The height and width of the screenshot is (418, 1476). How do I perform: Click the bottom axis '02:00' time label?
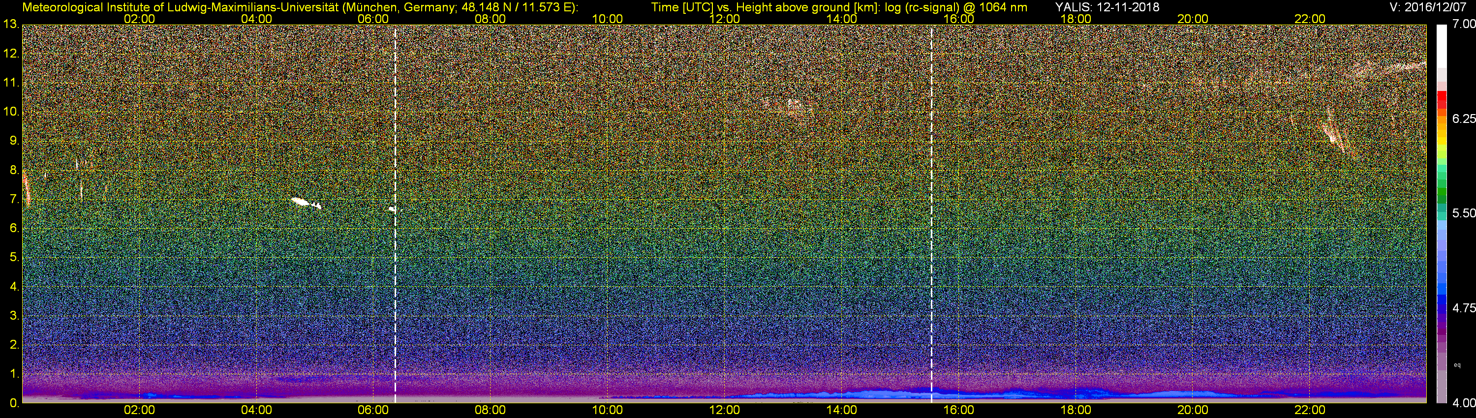pos(139,410)
